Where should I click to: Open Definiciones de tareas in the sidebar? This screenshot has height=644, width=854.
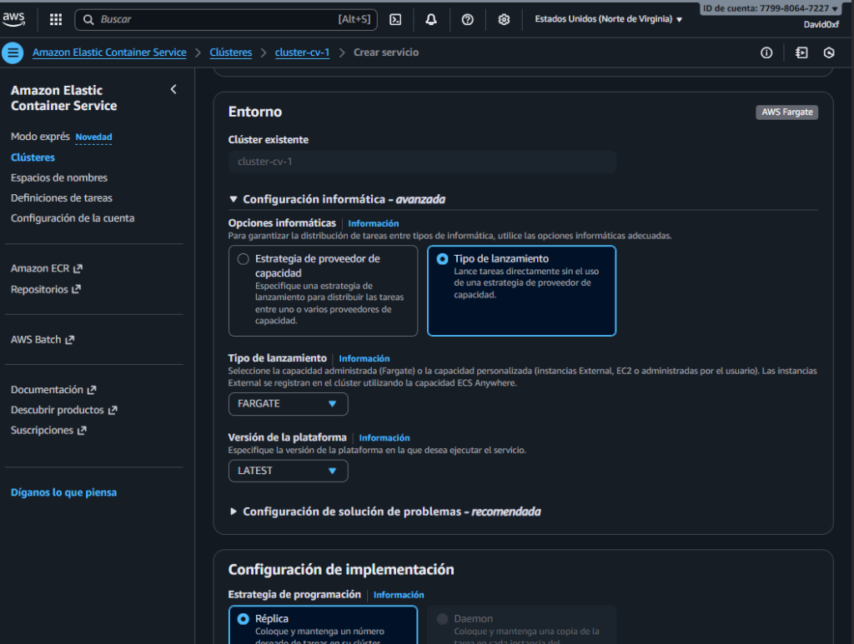61,198
